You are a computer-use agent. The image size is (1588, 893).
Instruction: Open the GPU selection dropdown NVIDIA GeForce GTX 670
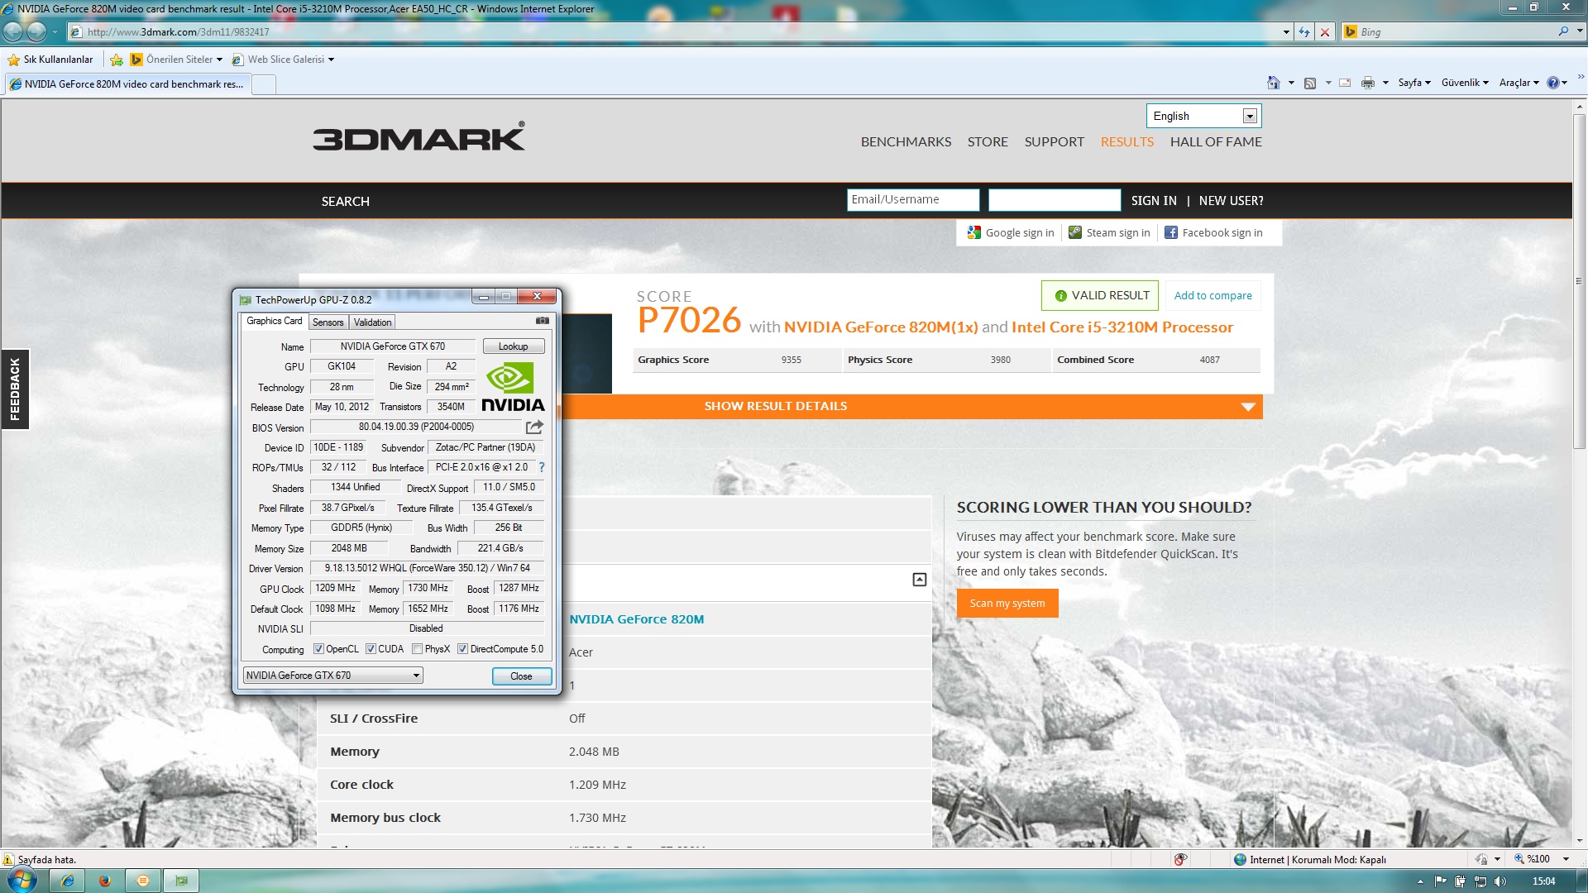(332, 676)
